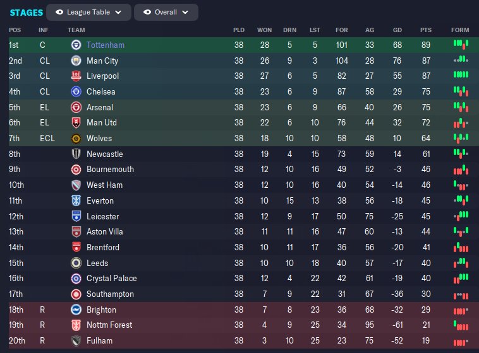Click the Newcastle club badge icon
The width and height of the screenshot is (479, 353).
[76, 154]
